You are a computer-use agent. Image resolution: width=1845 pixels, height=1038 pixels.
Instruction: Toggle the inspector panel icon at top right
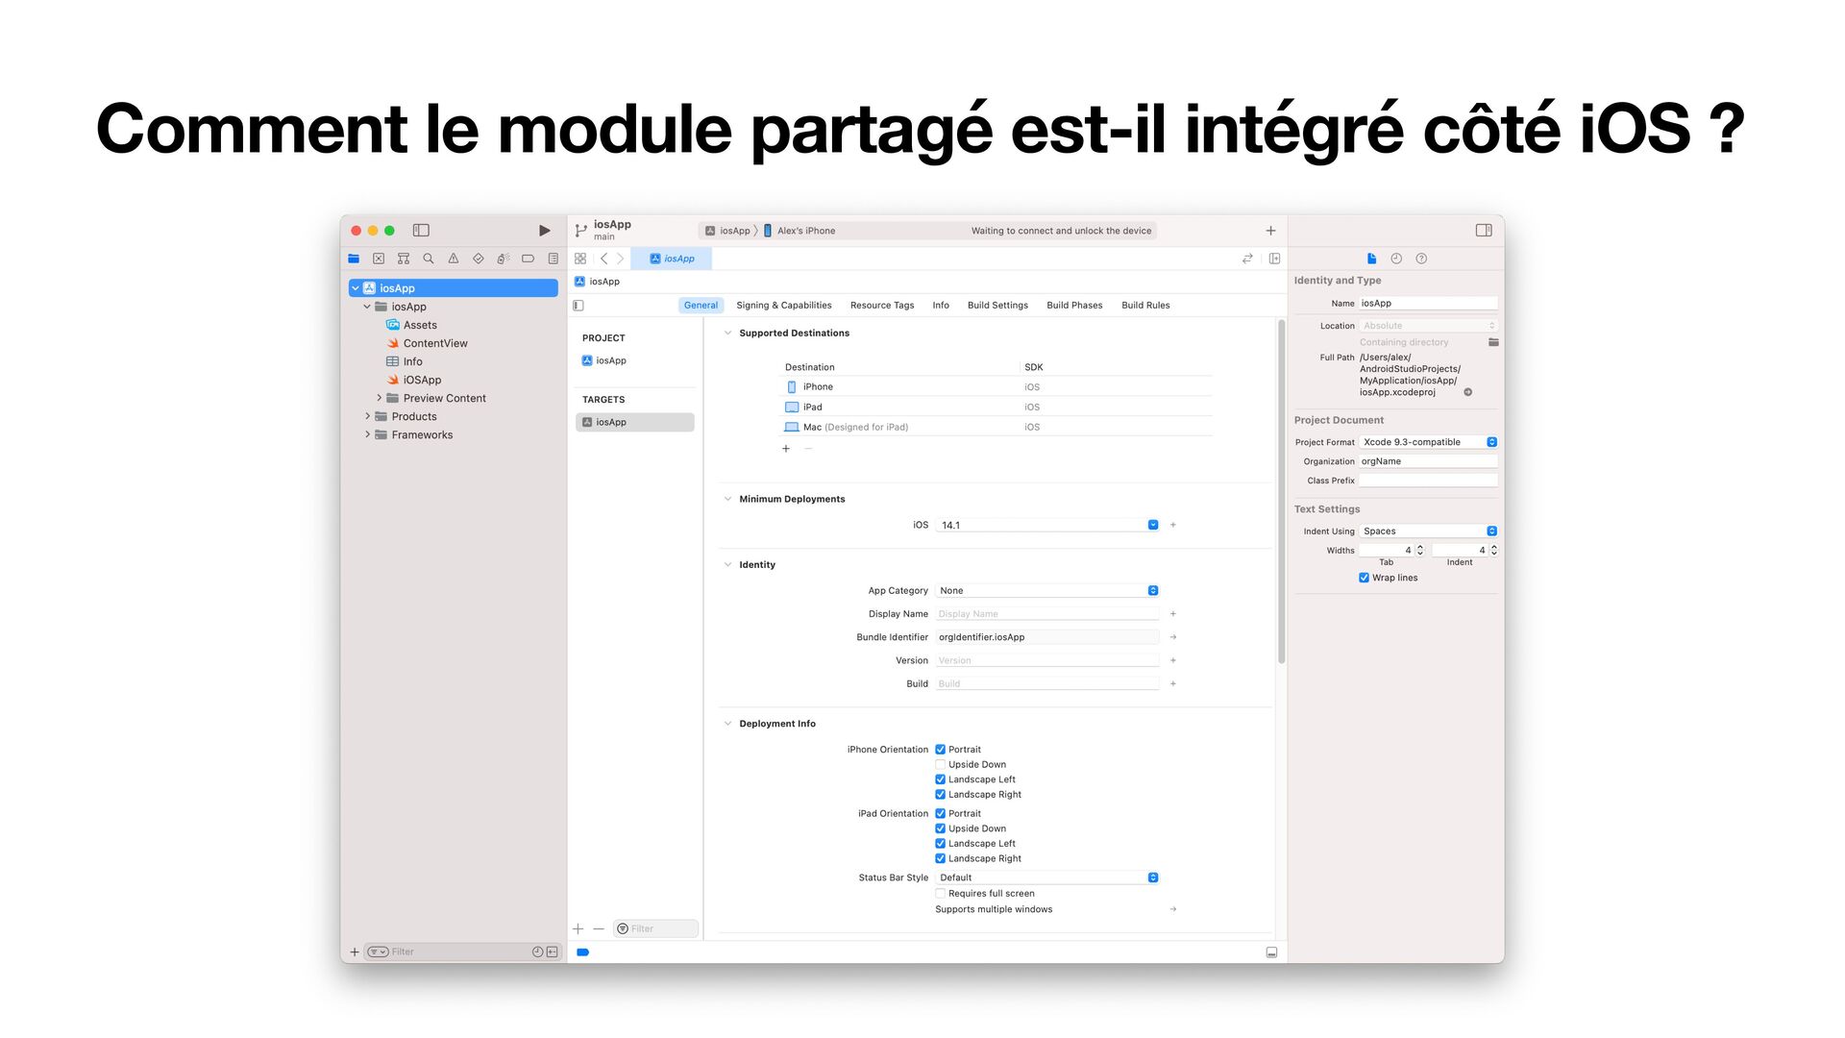(x=1484, y=231)
